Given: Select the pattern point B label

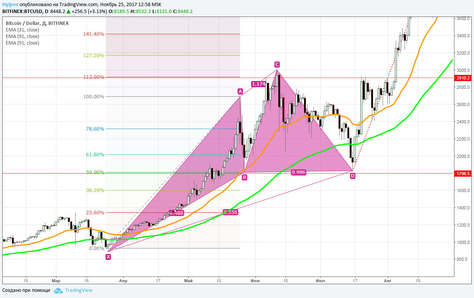Looking at the screenshot, I should pyautogui.click(x=244, y=177).
